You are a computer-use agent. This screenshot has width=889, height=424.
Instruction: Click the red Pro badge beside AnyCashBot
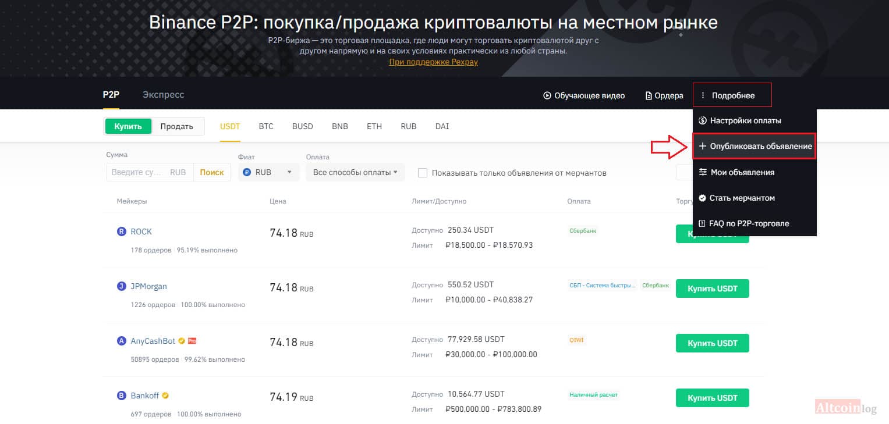(x=192, y=341)
